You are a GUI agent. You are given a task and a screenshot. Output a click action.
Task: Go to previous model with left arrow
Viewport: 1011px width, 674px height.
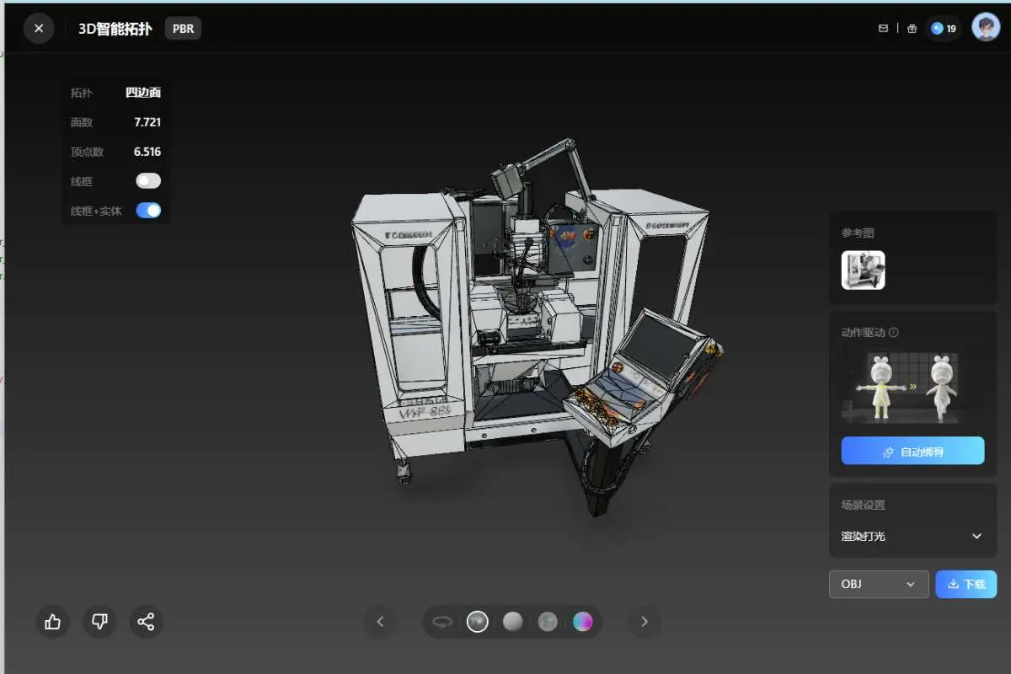[380, 622]
